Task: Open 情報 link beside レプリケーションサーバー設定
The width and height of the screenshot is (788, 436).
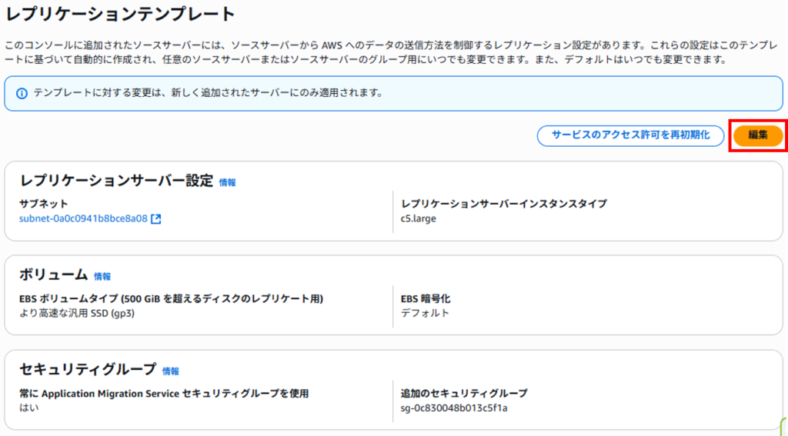Action: (x=227, y=183)
